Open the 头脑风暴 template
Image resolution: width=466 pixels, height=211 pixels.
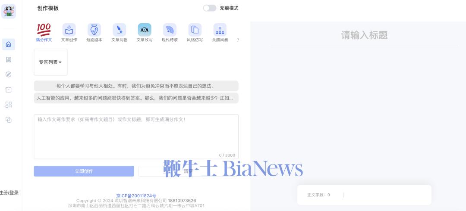click(220, 30)
